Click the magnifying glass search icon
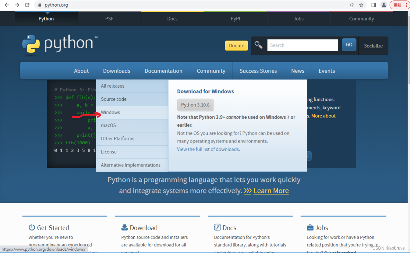410x253 pixels. (259, 45)
